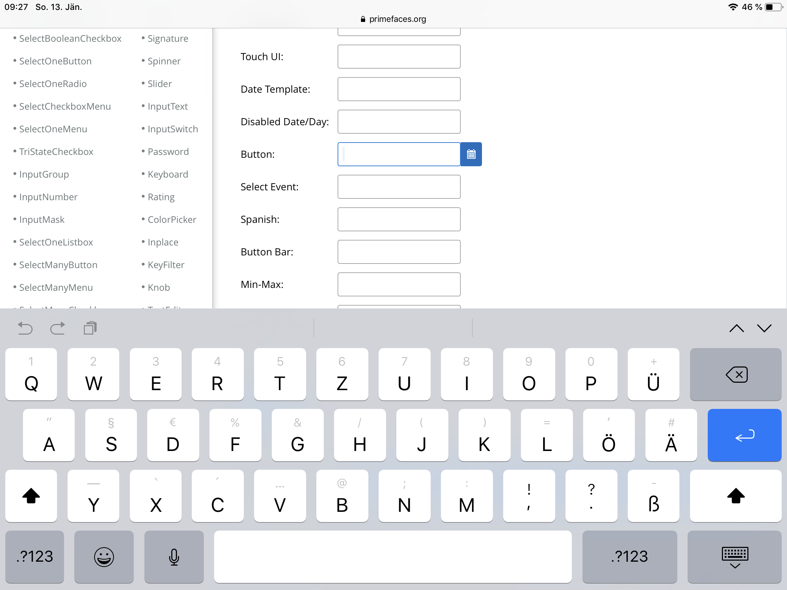
Task: Tap the backspace delete key
Action: (x=735, y=374)
